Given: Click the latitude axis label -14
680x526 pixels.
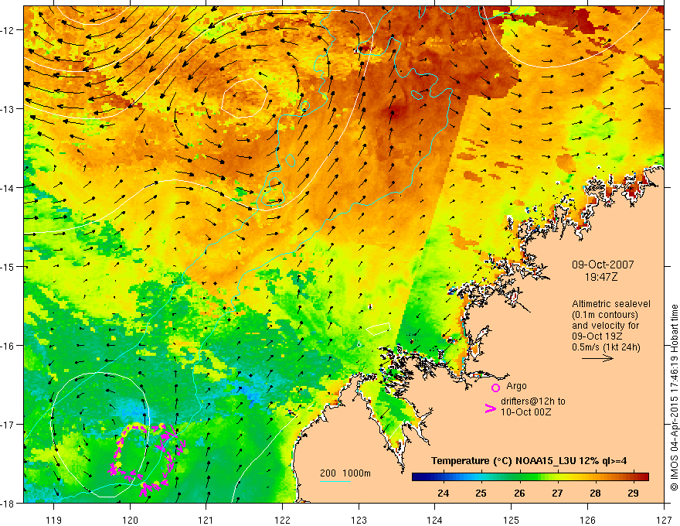Looking at the screenshot, I should [x=8, y=187].
